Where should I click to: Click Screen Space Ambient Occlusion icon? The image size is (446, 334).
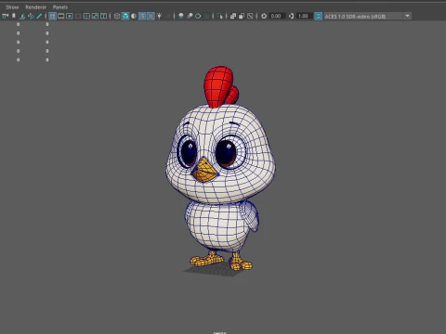(x=181, y=16)
